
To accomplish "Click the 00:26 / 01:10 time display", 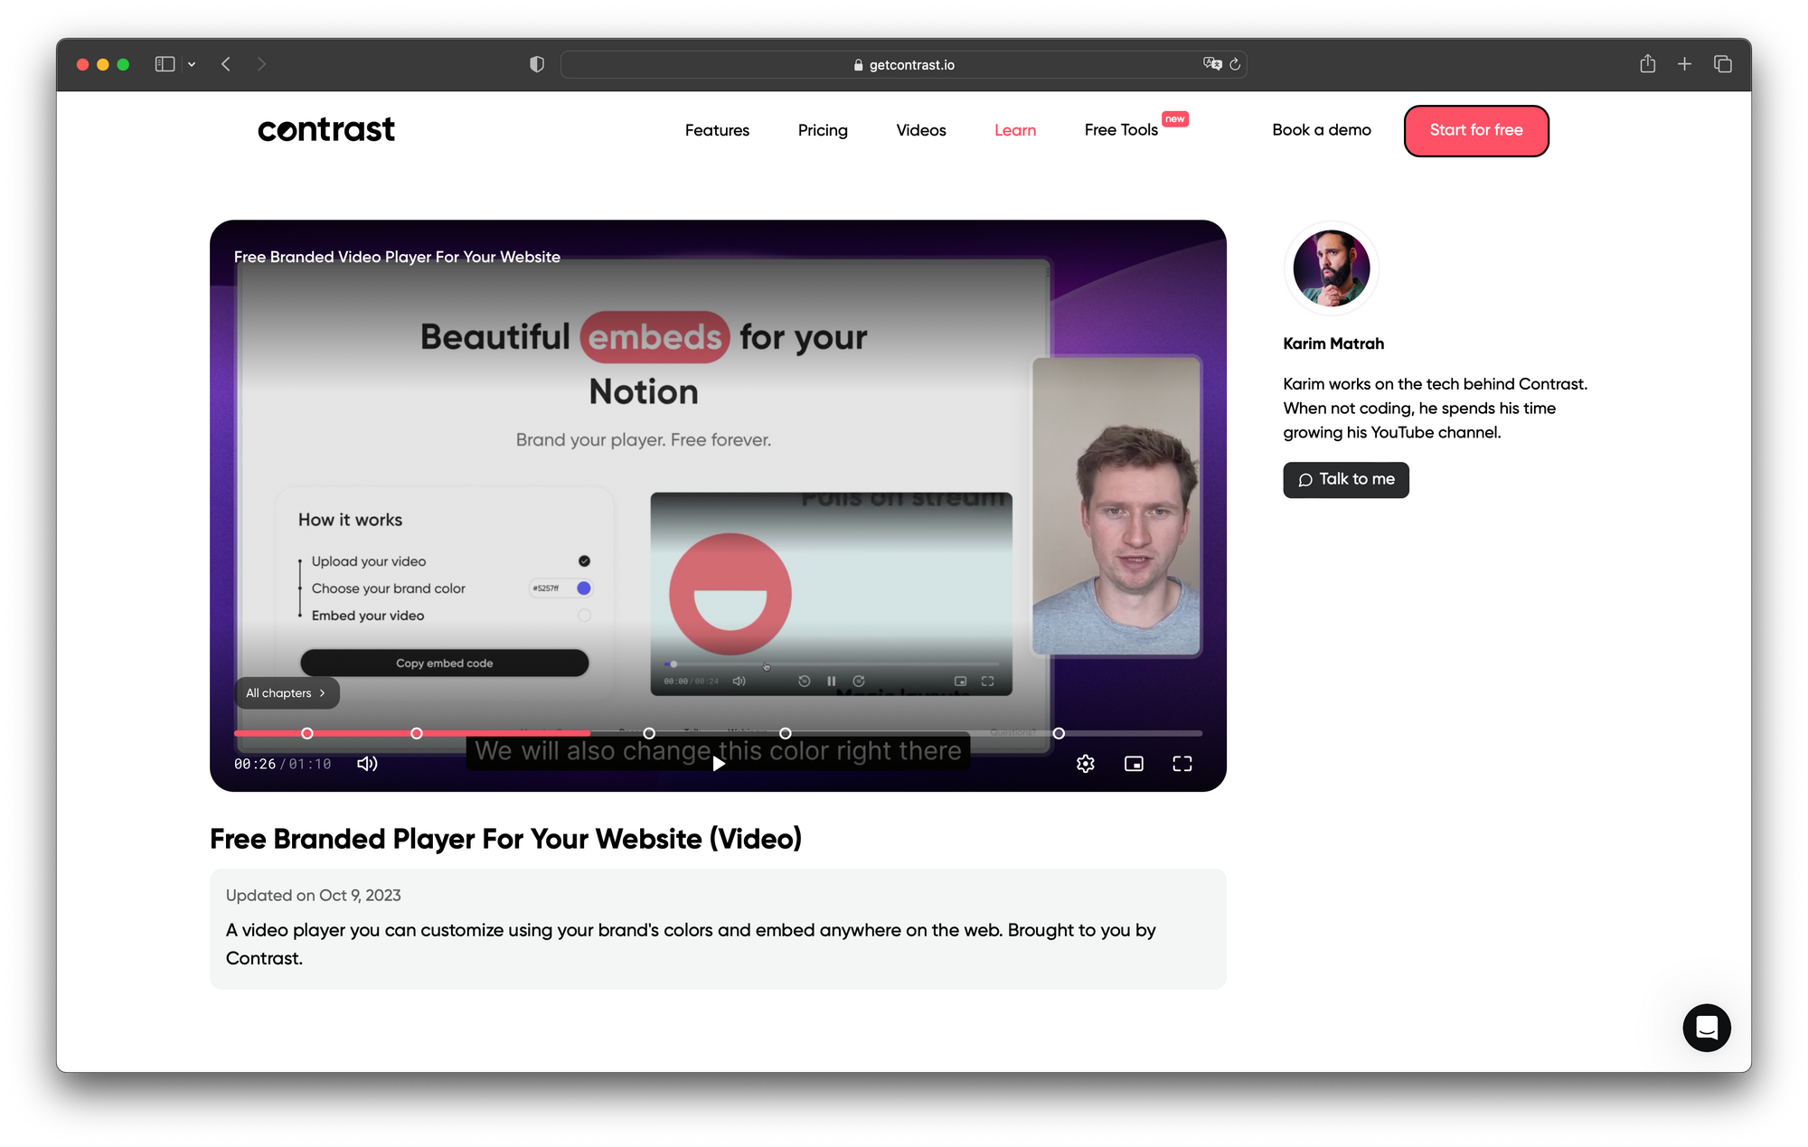I will [x=283, y=765].
